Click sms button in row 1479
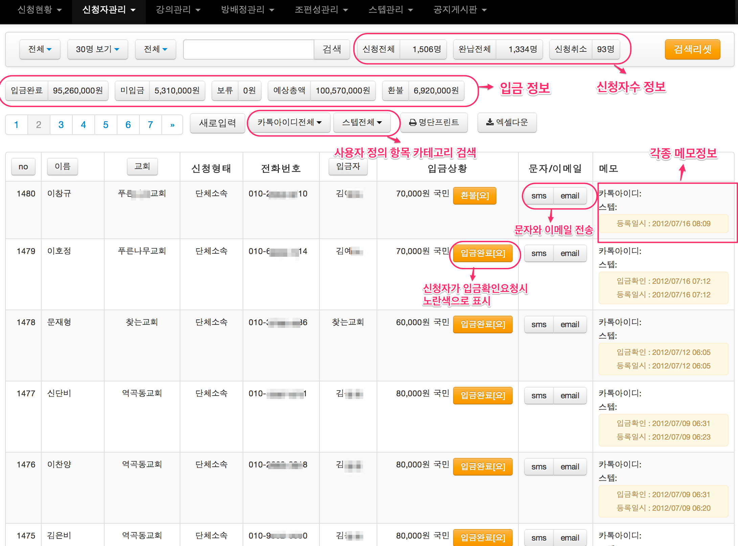Image resolution: width=738 pixels, height=546 pixels. (x=539, y=253)
